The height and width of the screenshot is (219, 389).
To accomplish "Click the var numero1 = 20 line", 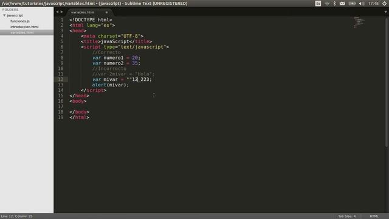I will pyautogui.click(x=116, y=58).
